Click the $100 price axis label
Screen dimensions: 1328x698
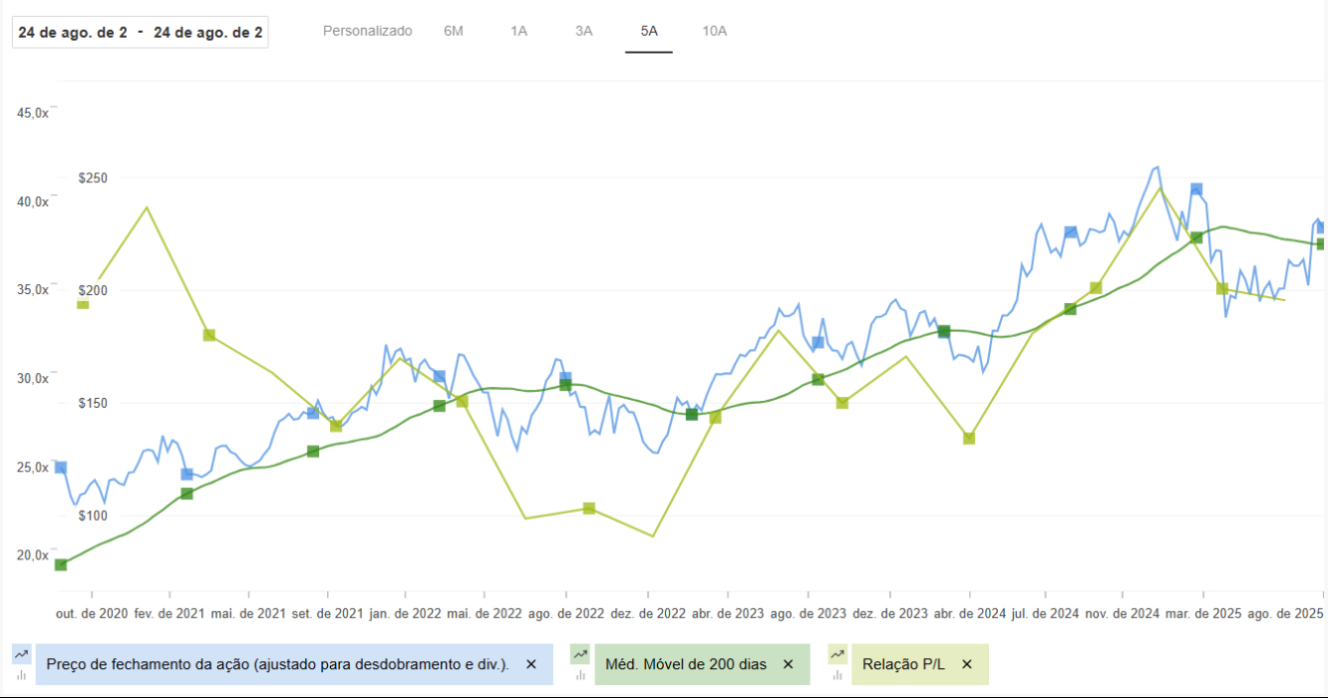pyautogui.click(x=93, y=517)
